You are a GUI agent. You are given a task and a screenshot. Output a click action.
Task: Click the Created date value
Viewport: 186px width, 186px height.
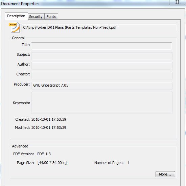pos(49,119)
